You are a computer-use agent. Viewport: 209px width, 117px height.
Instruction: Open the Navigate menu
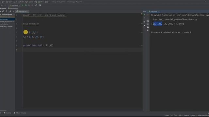pyautogui.click(x=9, y=2)
